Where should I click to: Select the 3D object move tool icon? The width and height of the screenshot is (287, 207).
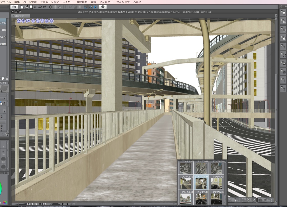[x=33, y=20]
